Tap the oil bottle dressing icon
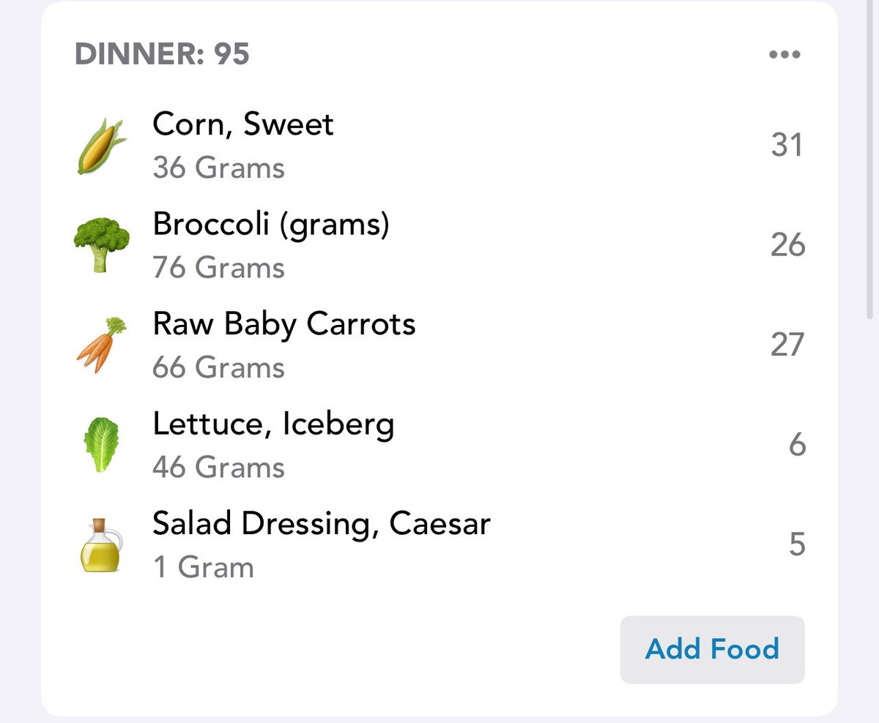 [x=101, y=544]
